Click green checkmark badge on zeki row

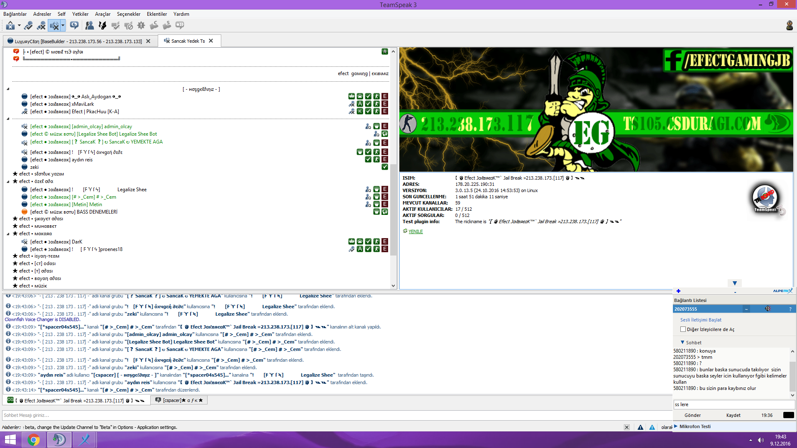[385, 167]
